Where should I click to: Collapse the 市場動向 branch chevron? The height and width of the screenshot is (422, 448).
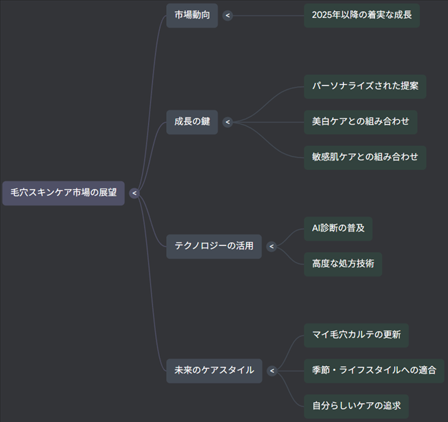click(x=228, y=15)
